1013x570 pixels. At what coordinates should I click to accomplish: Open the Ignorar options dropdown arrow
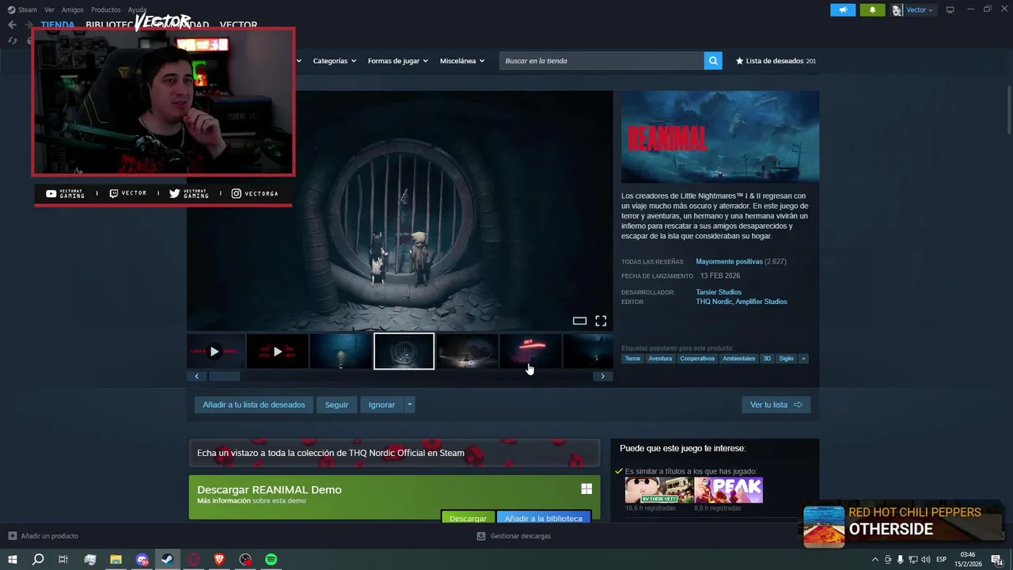[x=409, y=405]
